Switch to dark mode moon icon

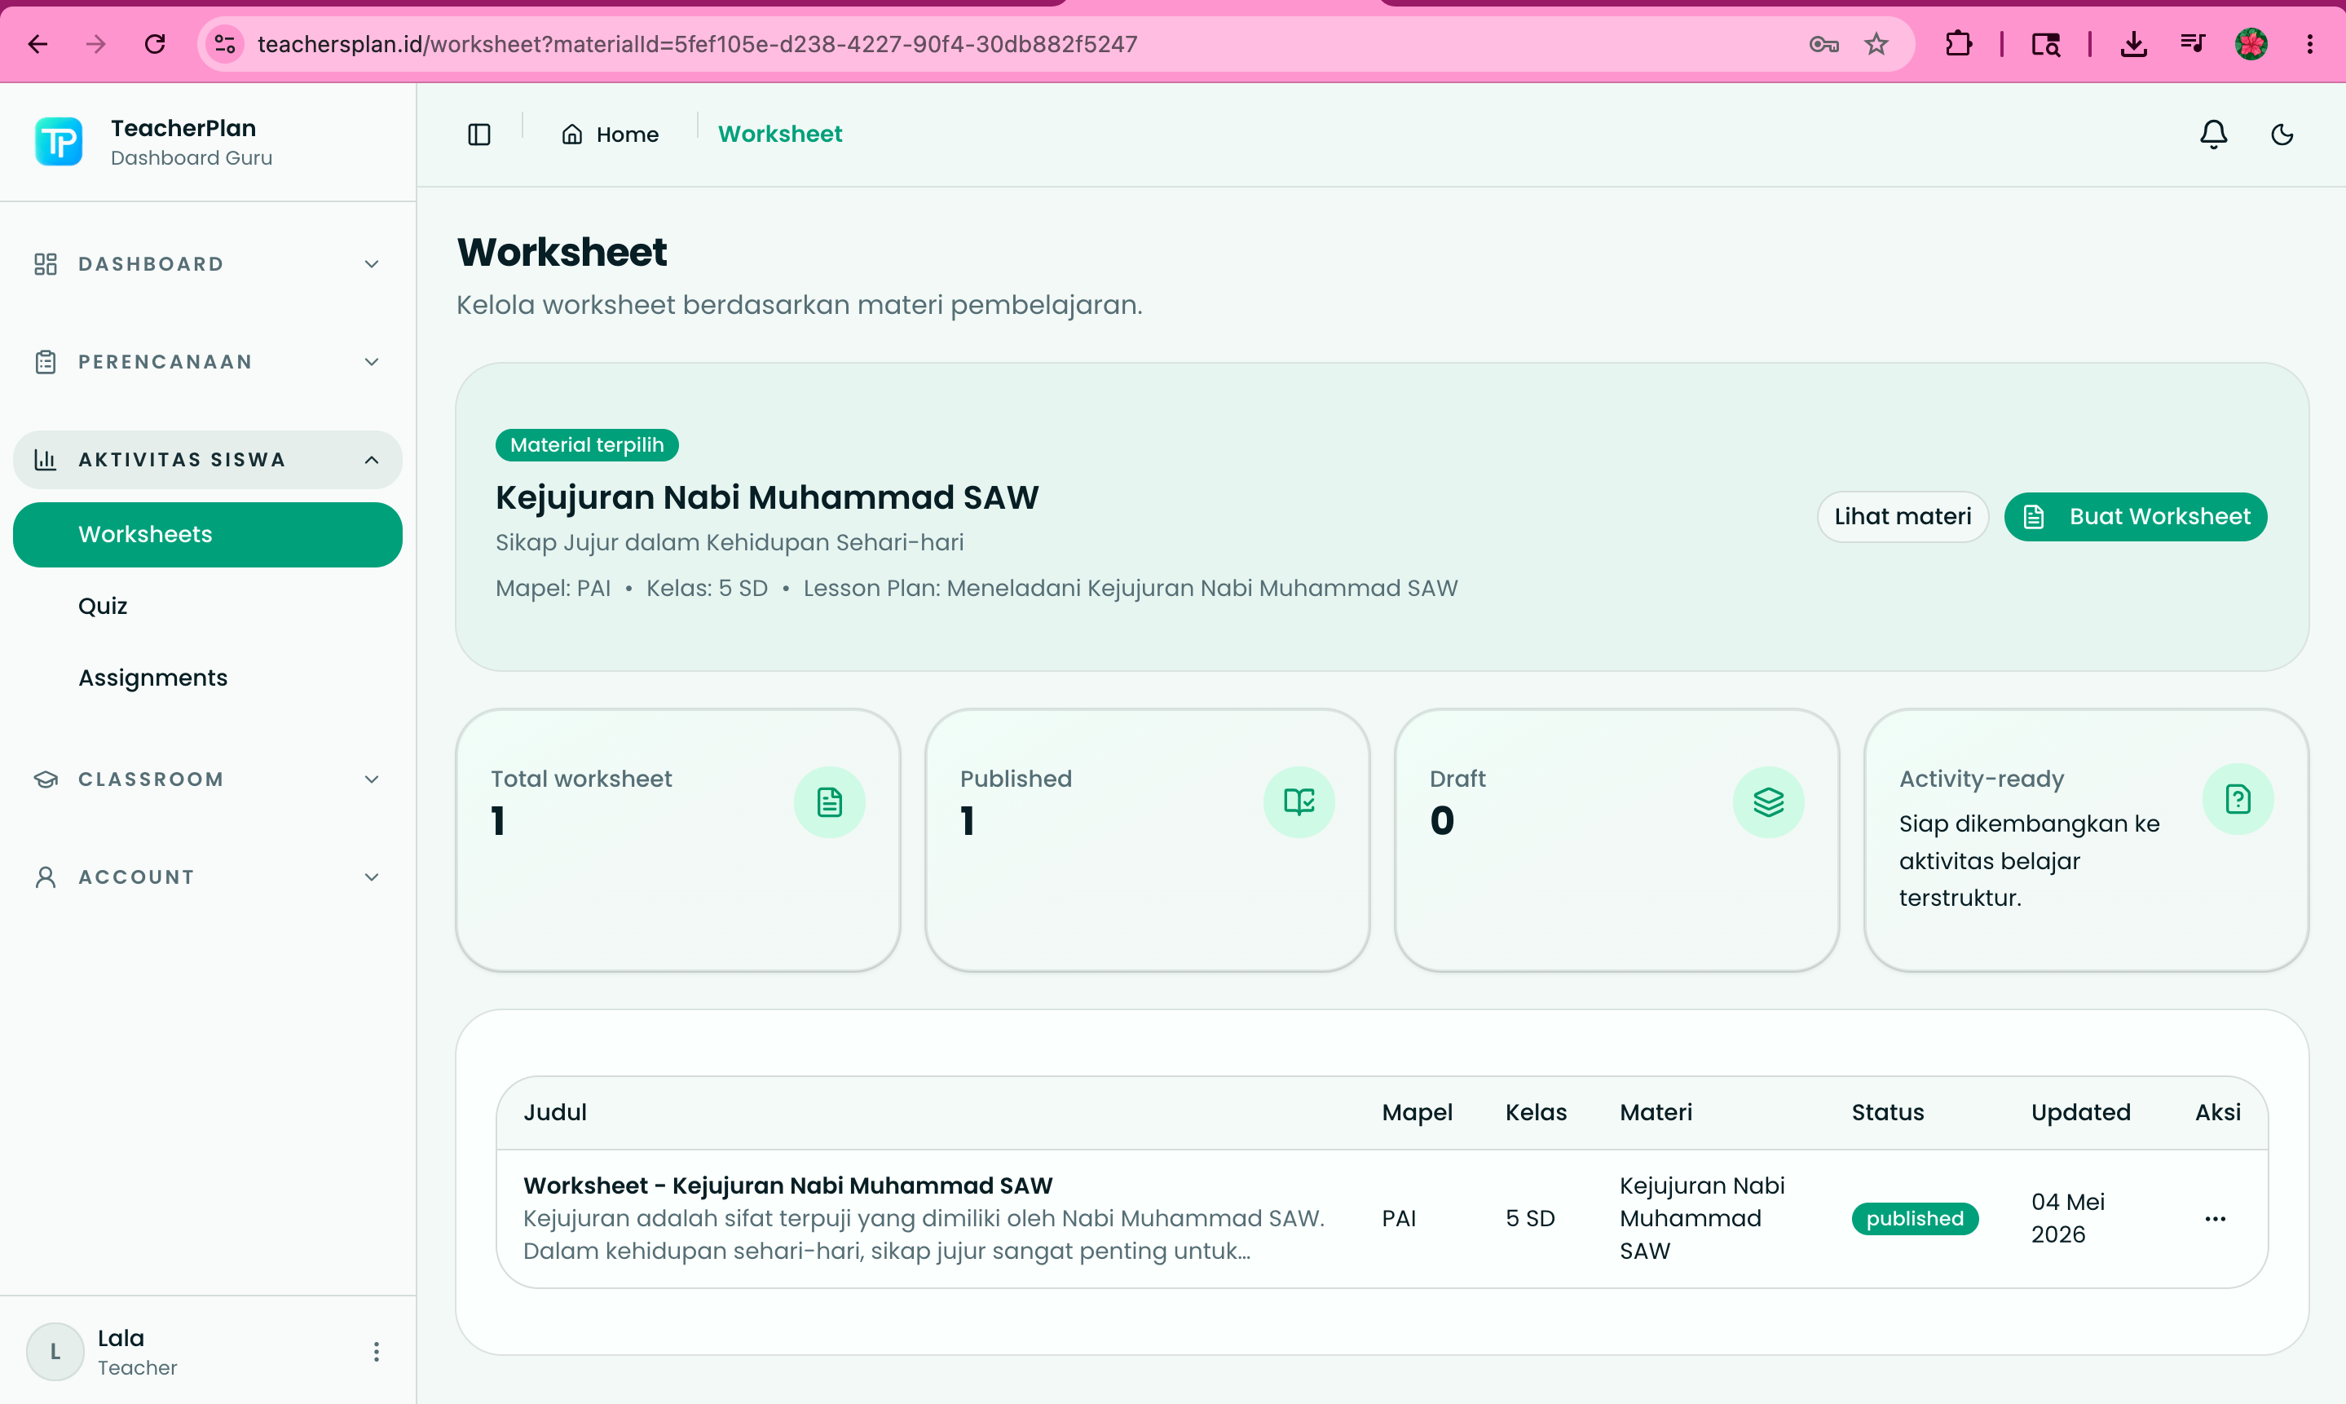click(2282, 135)
